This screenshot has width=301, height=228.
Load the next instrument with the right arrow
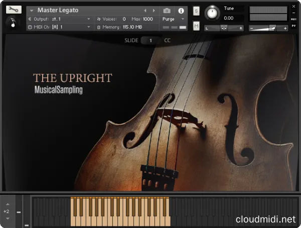[154, 11]
